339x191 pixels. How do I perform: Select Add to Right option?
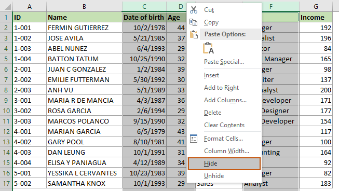coord(224,88)
